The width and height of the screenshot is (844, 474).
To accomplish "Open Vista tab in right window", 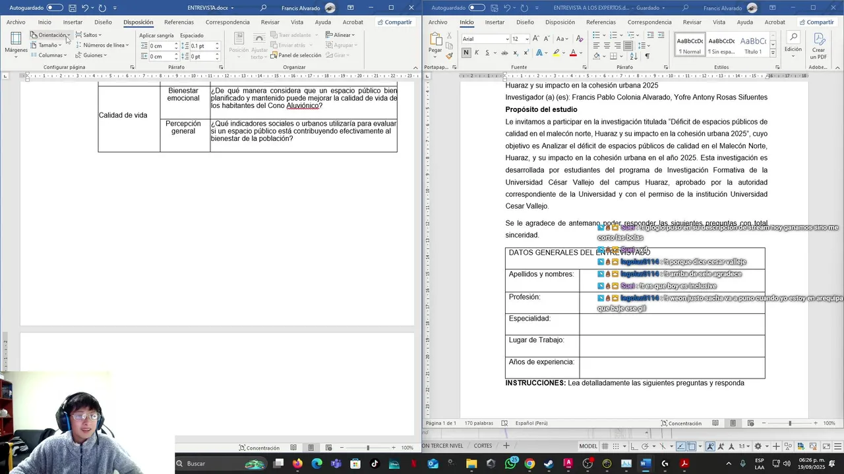I will [x=719, y=22].
